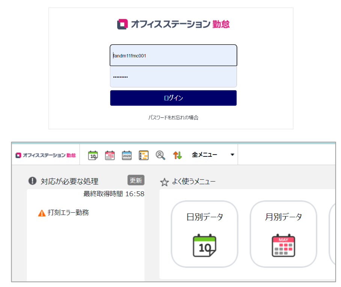Image resolution: width=341 pixels, height=287 pixels.
Task: Click the オフィスステーション 勤怠 toolbar logo
Action: pos(46,155)
